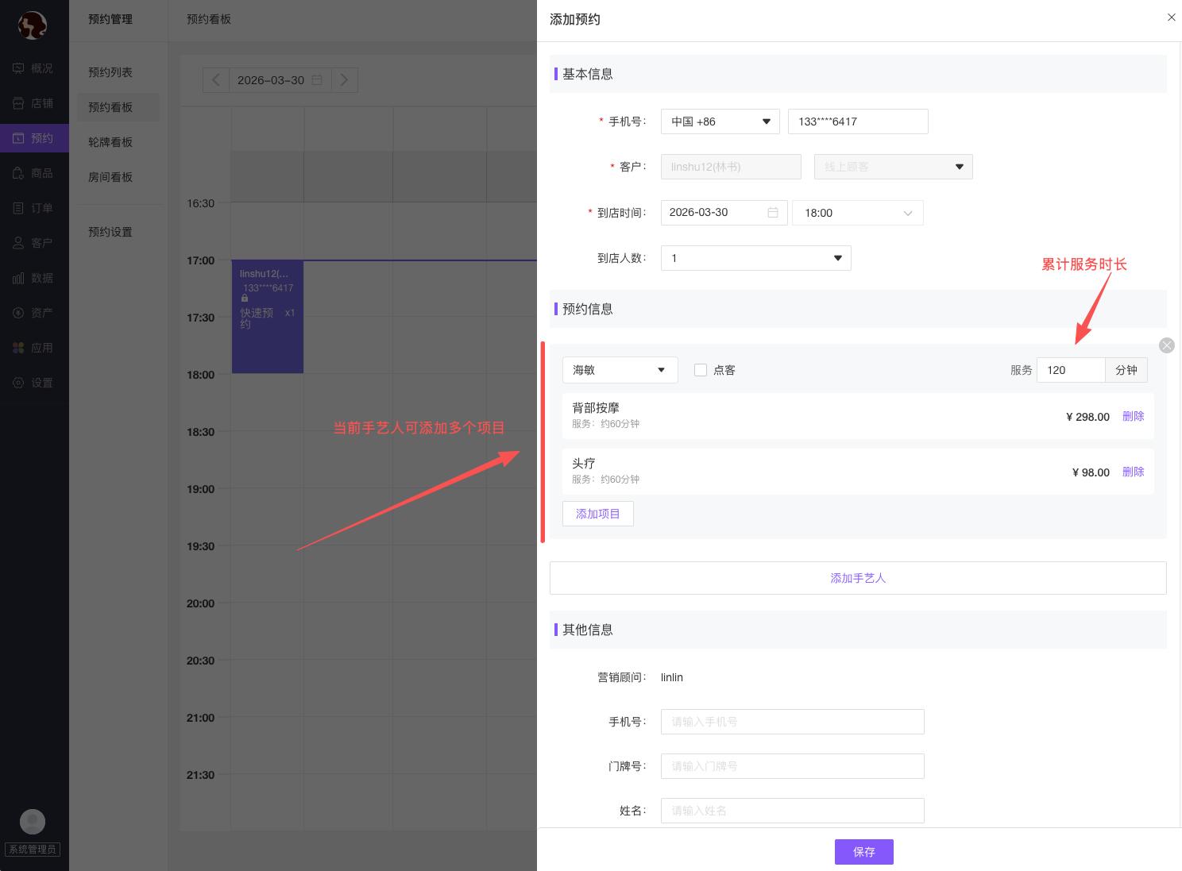
Task: Open the 店铺 store icon in sidebar
Action: pyautogui.click(x=18, y=103)
